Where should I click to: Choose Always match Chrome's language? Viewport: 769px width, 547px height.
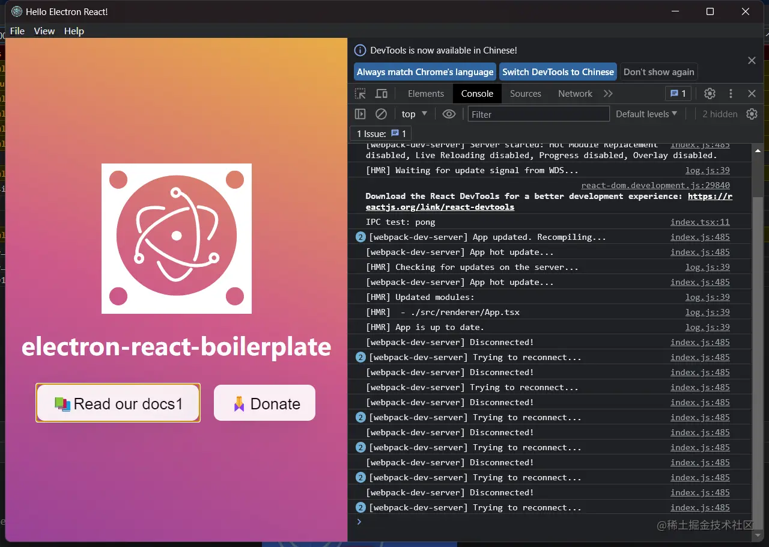point(425,72)
